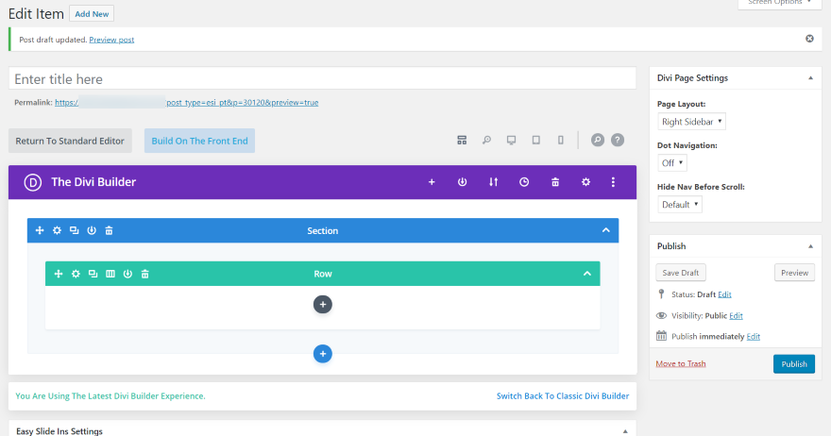Click Move to Trash link
831x436 pixels.
[x=681, y=364]
